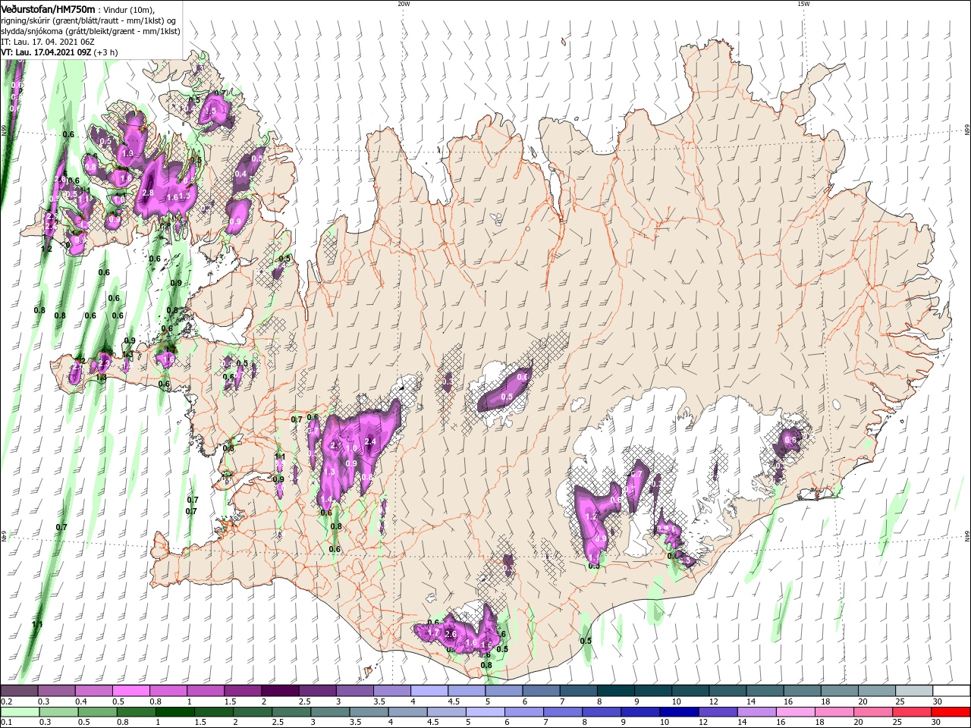Viewport: 971px width, 728px height.
Task: Click the light lavender swatch labeled 4 in upper legend
Action: tap(429, 691)
